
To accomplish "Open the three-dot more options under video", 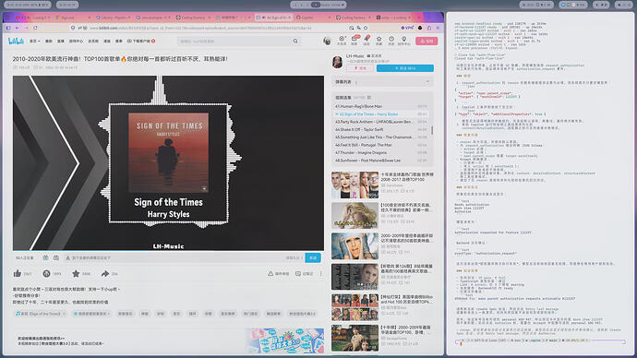I will point(321,273).
